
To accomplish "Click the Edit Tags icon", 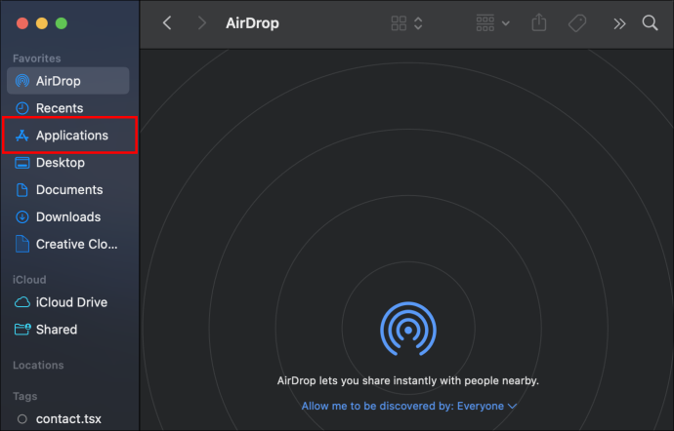I will [x=577, y=23].
